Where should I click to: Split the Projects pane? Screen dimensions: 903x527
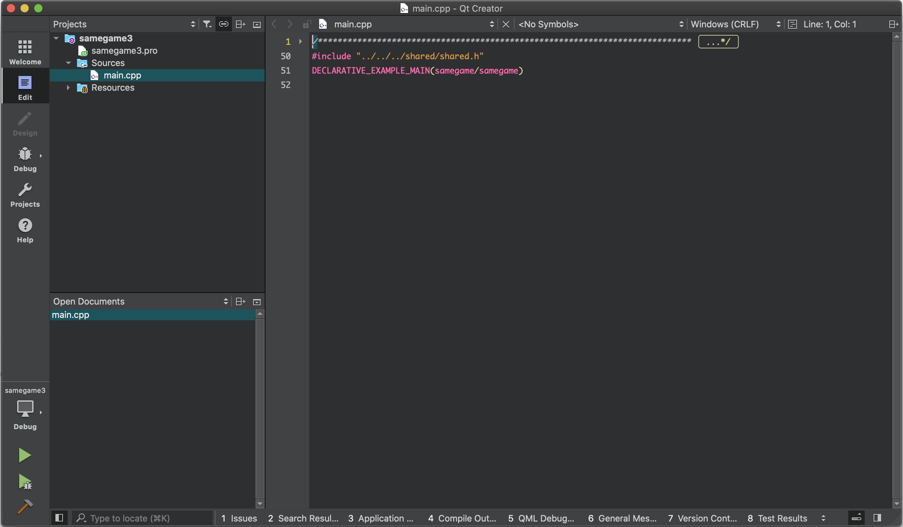240,24
